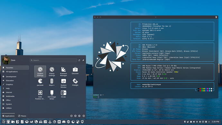The height and width of the screenshot is (125, 222).
Task: Open clipboard tray icon
Action: click(x=191, y=122)
